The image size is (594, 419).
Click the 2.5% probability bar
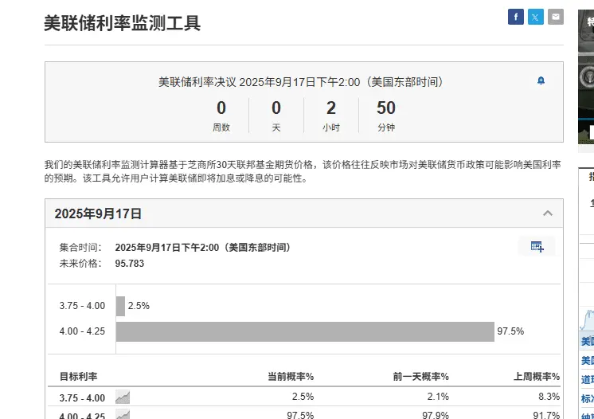pos(120,306)
